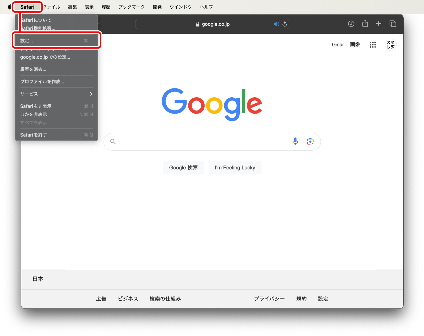Mute tab audio with the speaker icon

tap(276, 24)
